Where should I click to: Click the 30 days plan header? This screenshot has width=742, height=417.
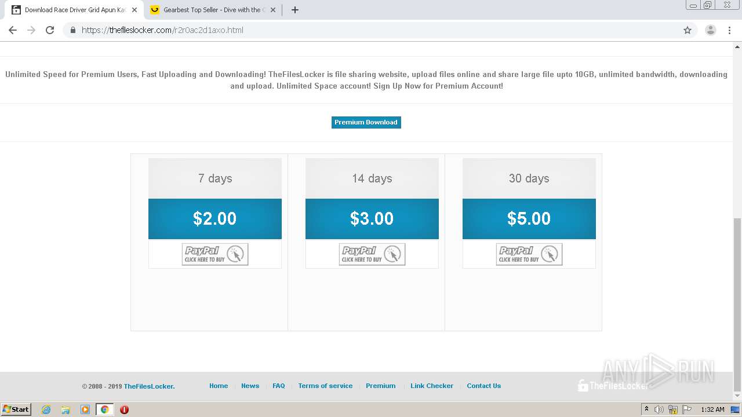(x=529, y=178)
